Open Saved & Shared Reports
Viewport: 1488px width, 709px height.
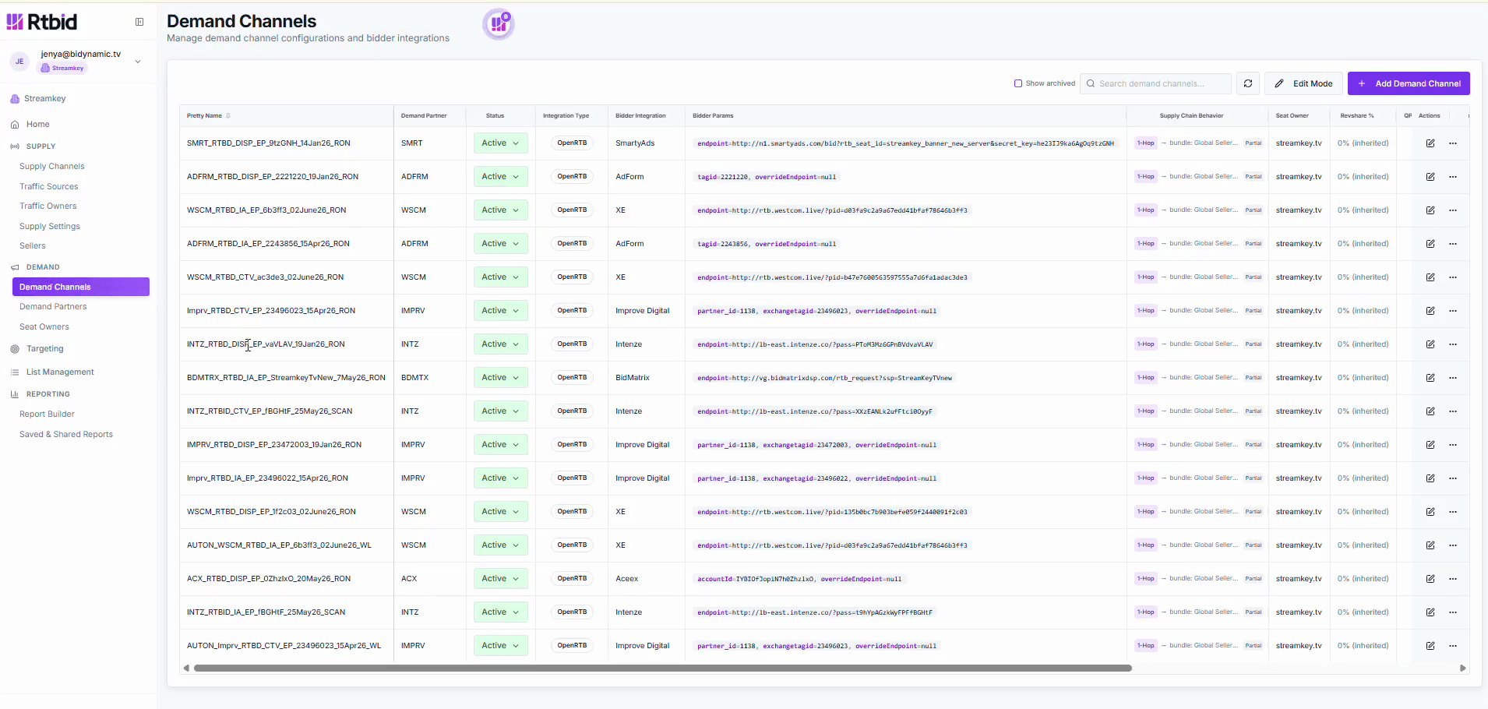(x=66, y=434)
